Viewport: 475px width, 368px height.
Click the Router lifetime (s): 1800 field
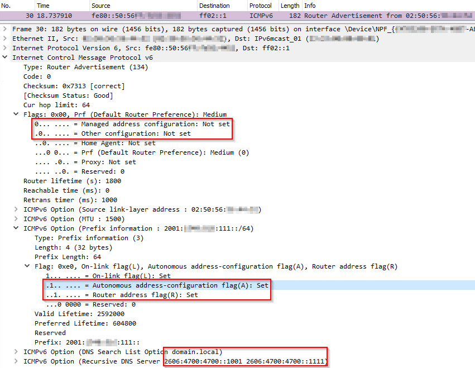[72, 181]
